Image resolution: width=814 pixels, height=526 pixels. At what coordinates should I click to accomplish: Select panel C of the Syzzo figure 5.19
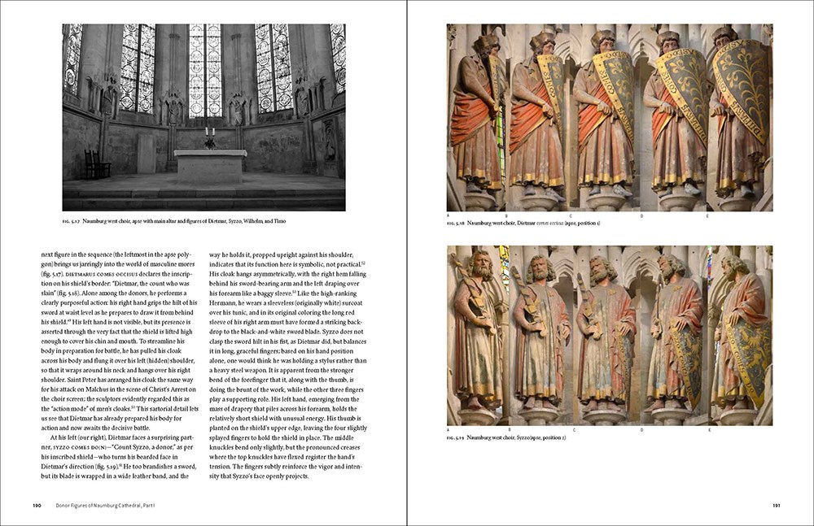pos(607,336)
